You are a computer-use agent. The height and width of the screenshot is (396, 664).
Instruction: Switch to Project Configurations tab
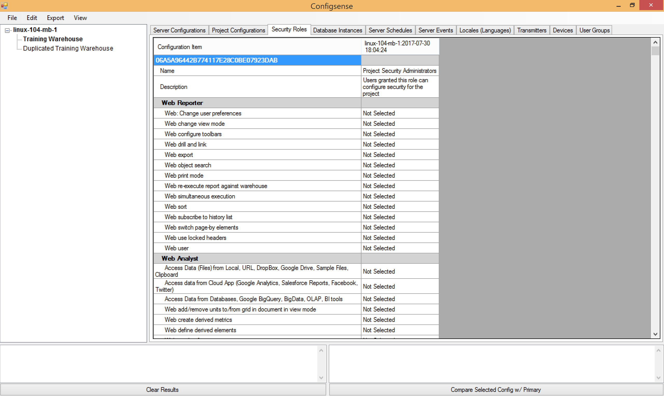pos(238,30)
